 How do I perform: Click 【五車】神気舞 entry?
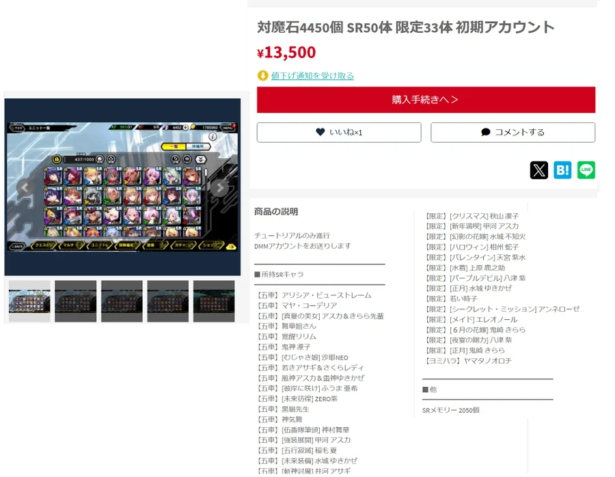click(279, 420)
